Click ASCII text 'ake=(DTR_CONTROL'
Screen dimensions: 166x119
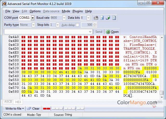click(140, 41)
